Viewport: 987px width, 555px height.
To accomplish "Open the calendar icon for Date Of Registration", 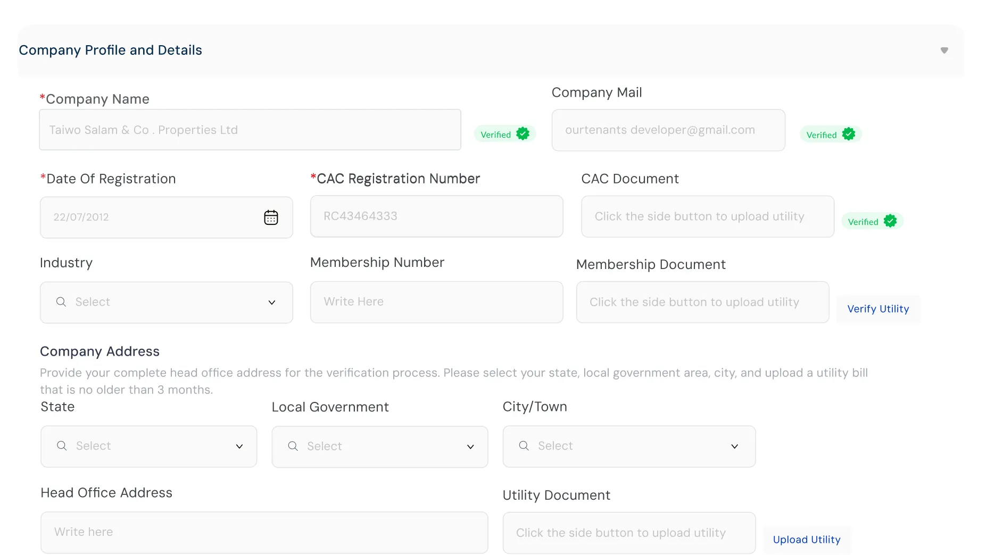I will tap(271, 217).
